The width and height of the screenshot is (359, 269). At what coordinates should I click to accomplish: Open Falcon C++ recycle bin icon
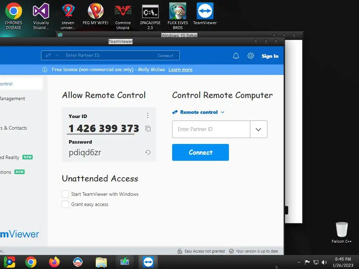coord(341,233)
